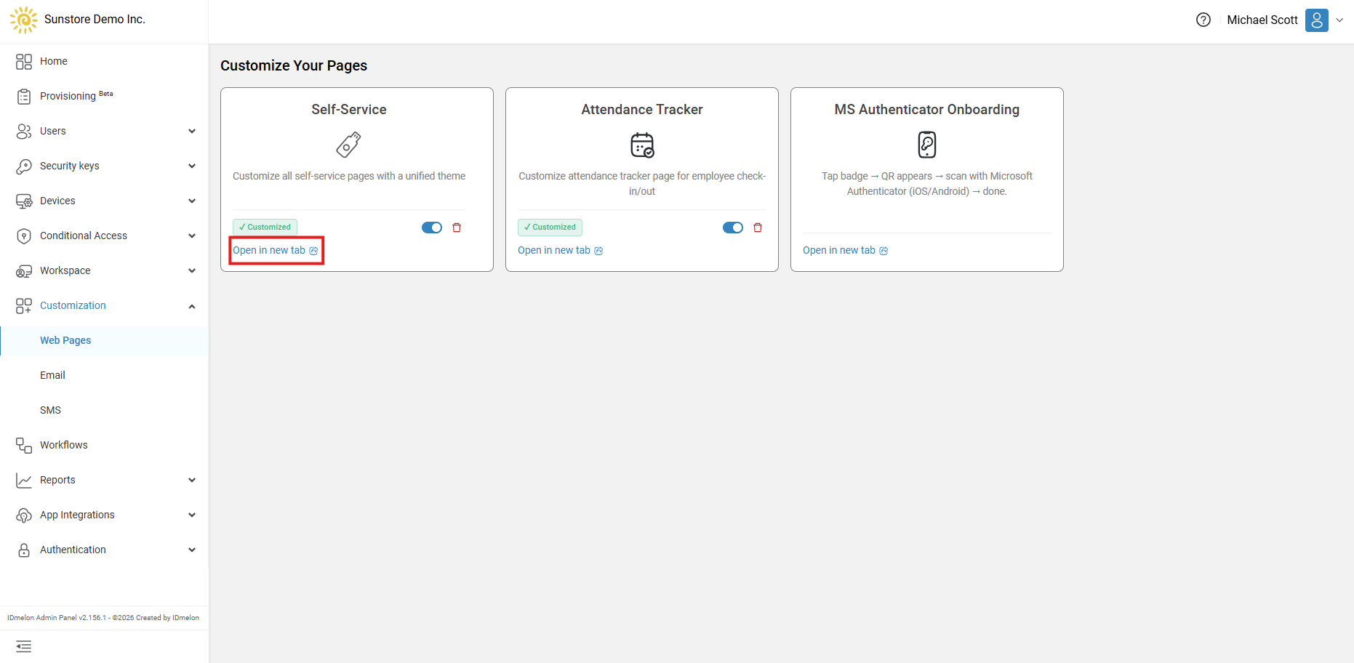This screenshot has width=1354, height=663.
Task: Delete Attendance Tracker customization with trash icon
Action: 758,228
